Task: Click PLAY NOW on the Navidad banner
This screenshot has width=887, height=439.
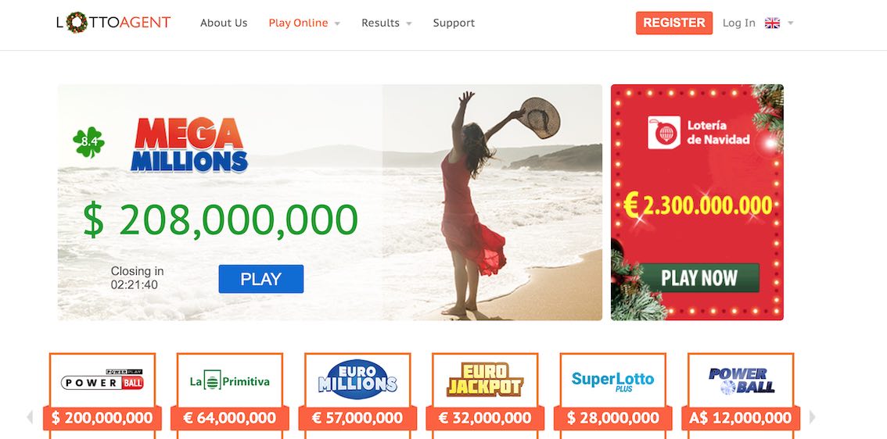Action: click(699, 278)
